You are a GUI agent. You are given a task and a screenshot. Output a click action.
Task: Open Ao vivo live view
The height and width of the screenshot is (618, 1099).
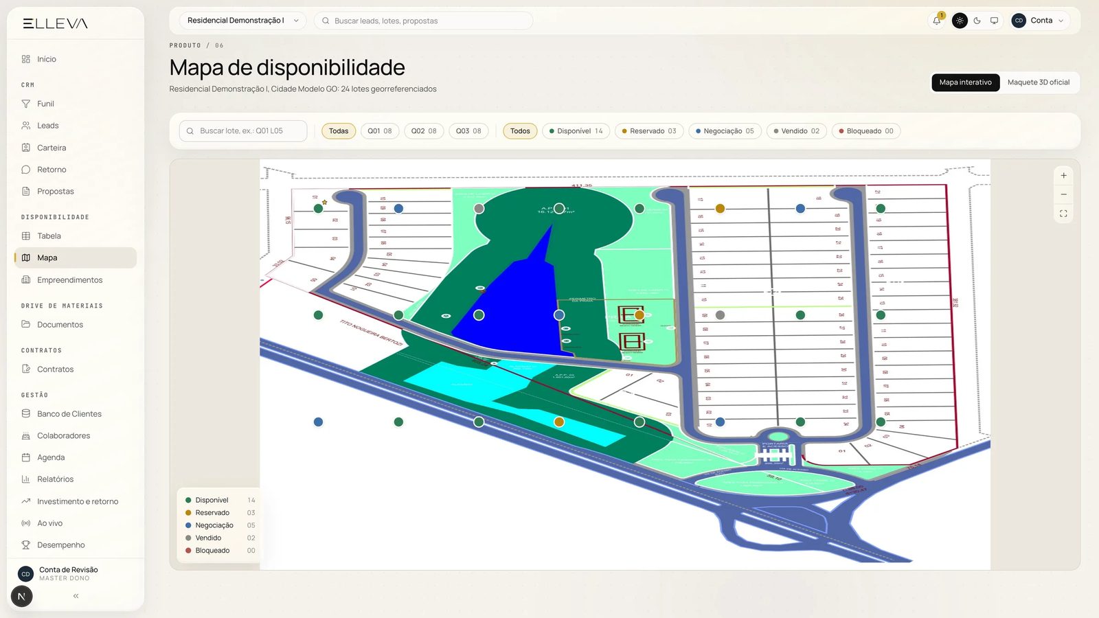click(x=76, y=523)
